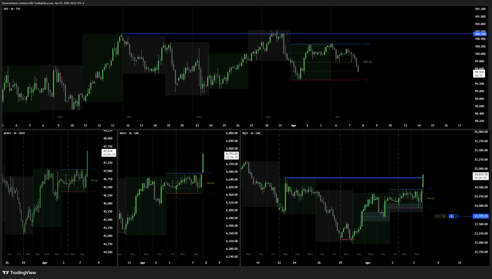Select the 24,853.50 last price label on NQ chart
This screenshot has width=492, height=279.
coord(480,176)
